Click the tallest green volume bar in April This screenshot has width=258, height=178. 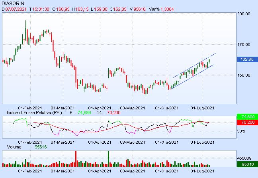click(x=109, y=159)
